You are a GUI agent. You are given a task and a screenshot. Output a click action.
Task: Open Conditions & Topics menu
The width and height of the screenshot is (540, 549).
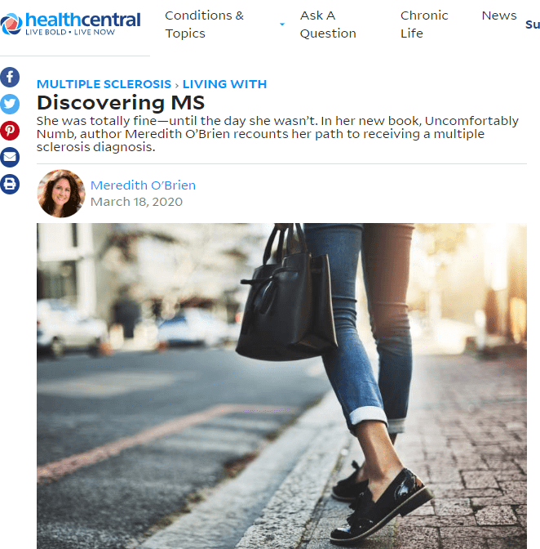[204, 25]
